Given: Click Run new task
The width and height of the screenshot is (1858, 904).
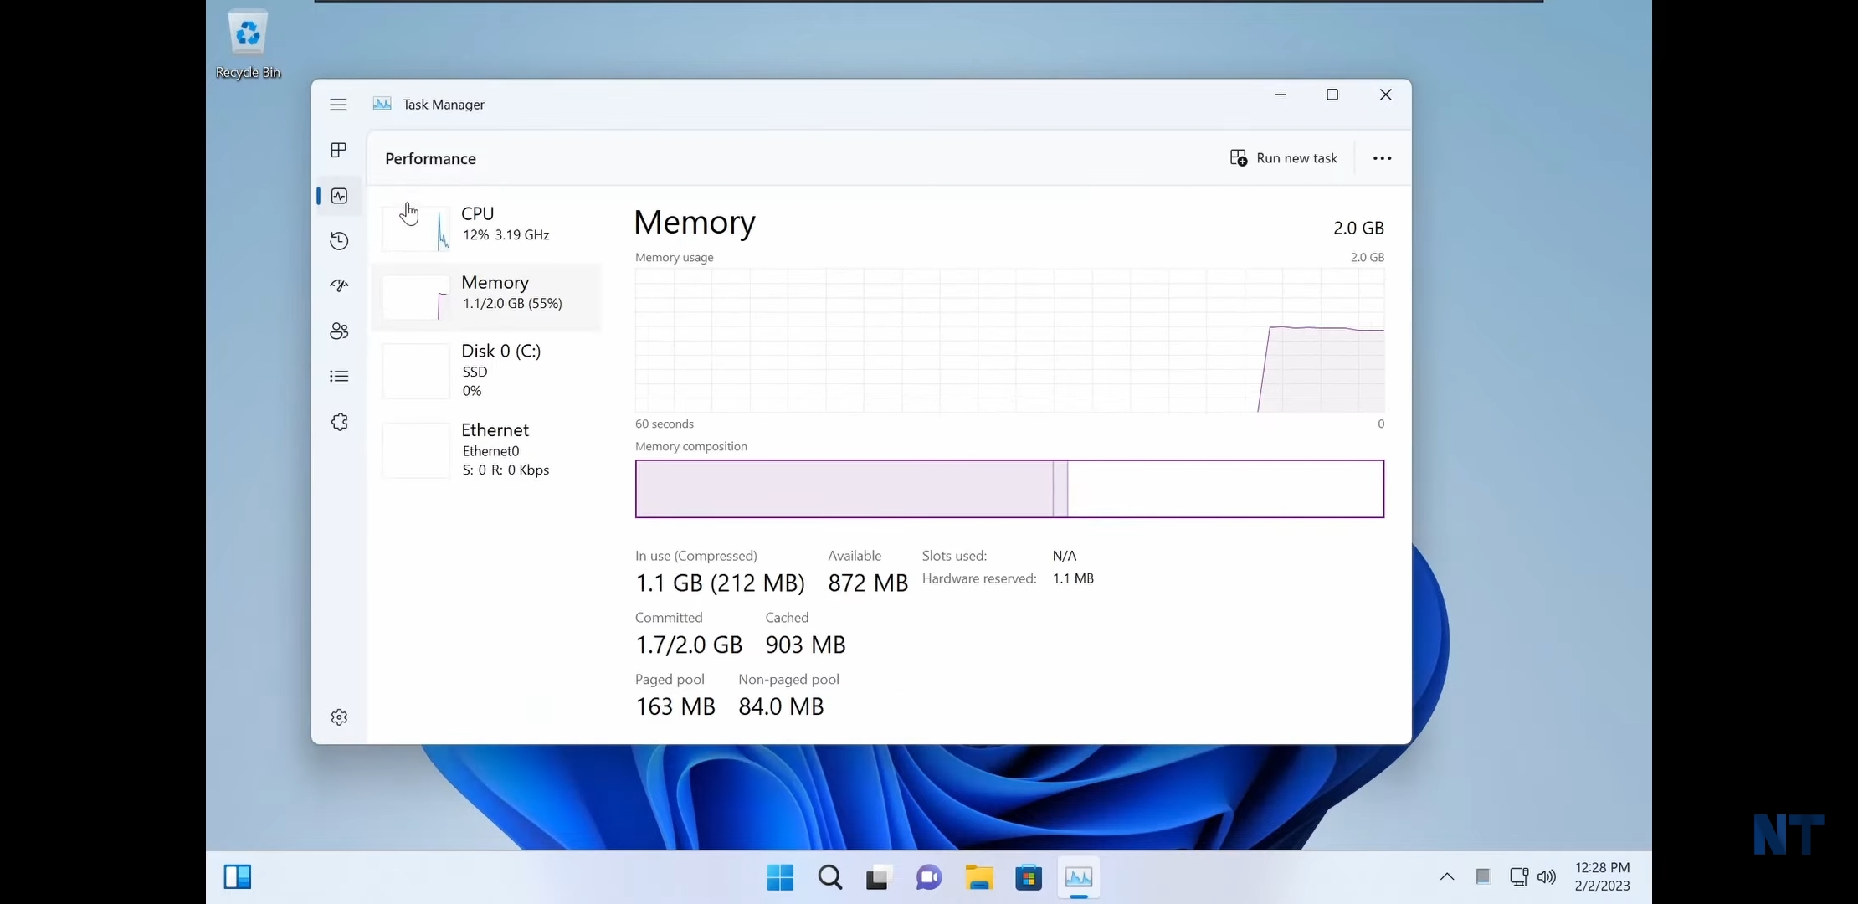Looking at the screenshot, I should coord(1285,157).
